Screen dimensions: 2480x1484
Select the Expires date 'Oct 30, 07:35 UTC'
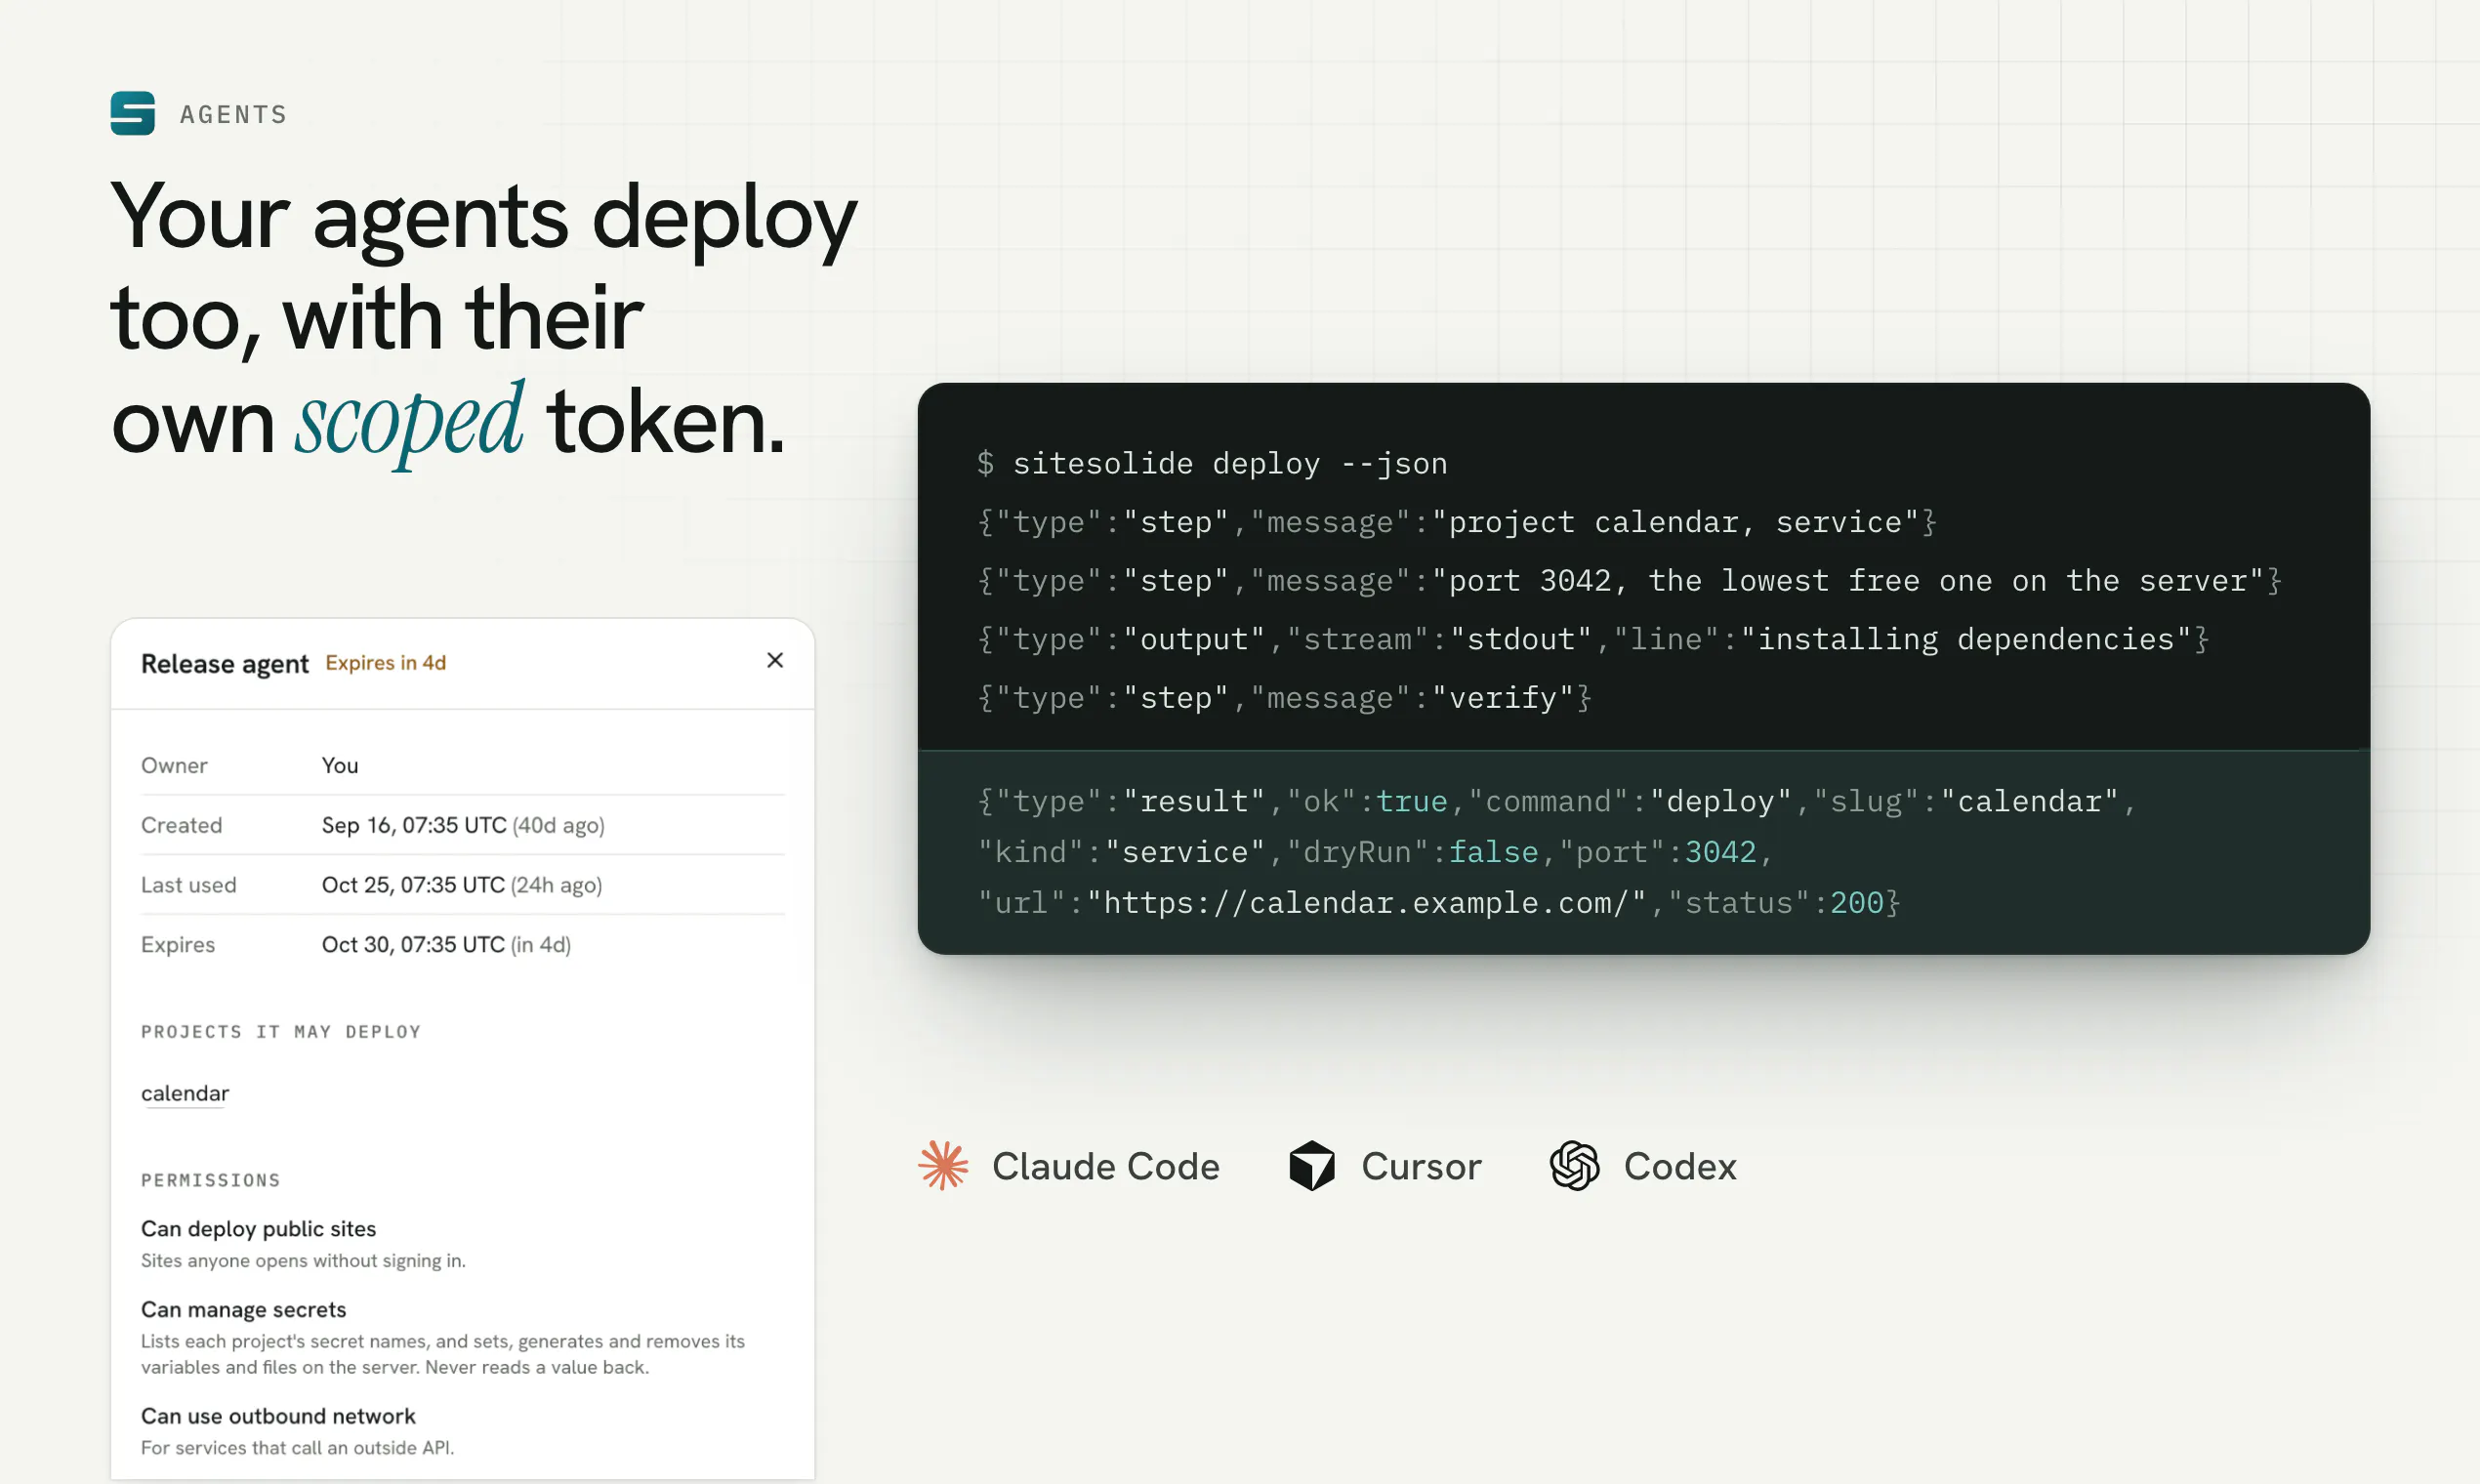tap(413, 944)
